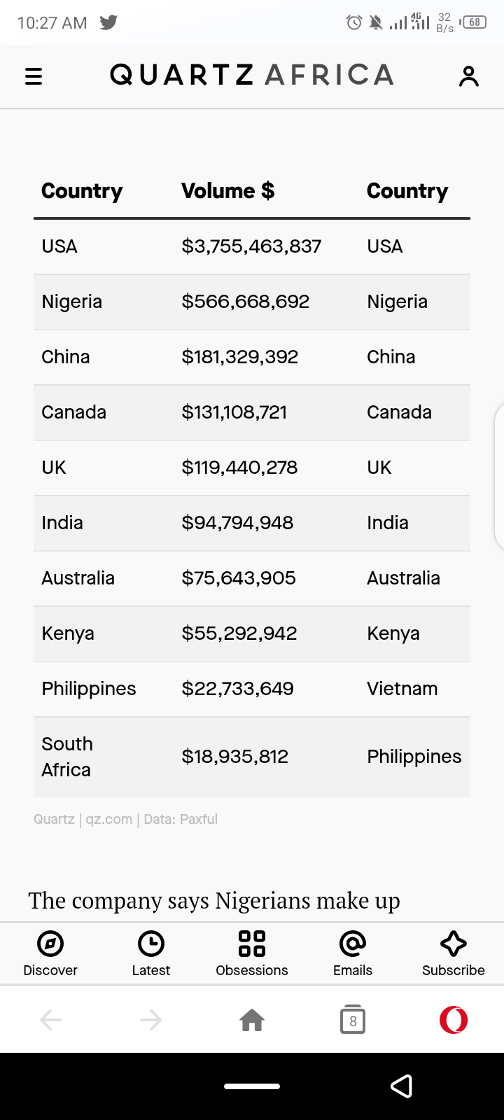Go back using browser back arrow
Image resolution: width=504 pixels, height=1120 pixels.
click(x=50, y=1020)
